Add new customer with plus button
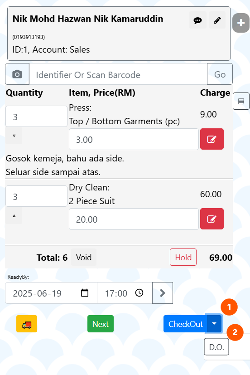Screen dimensions: 250x375 click(240, 23)
